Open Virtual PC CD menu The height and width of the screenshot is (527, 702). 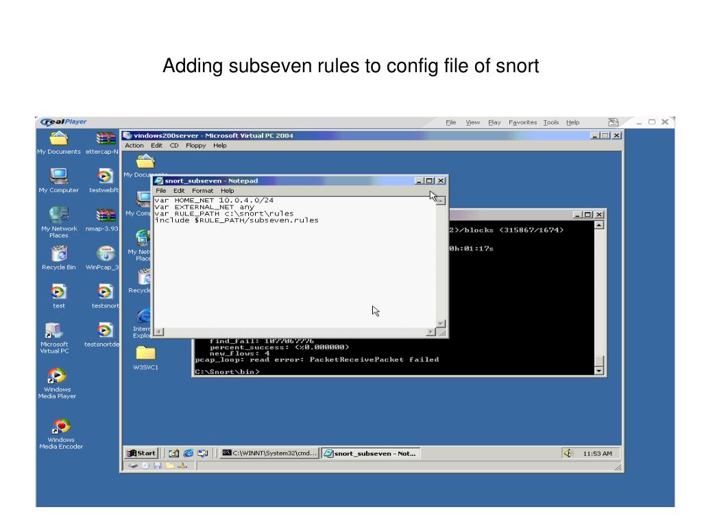pos(174,145)
